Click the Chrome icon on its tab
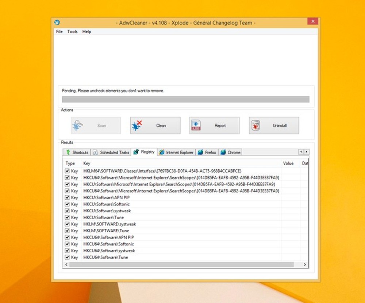This screenshot has height=303, width=365. coord(223,152)
